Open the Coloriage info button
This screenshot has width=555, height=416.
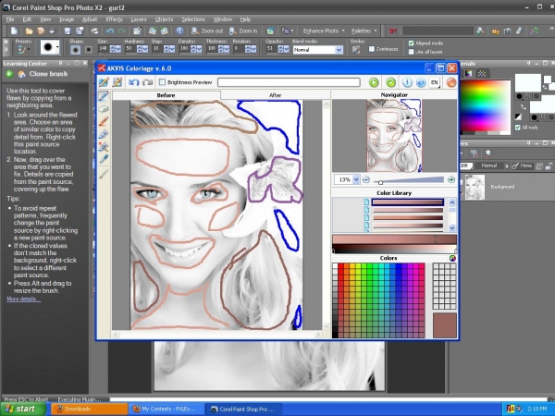click(x=407, y=82)
